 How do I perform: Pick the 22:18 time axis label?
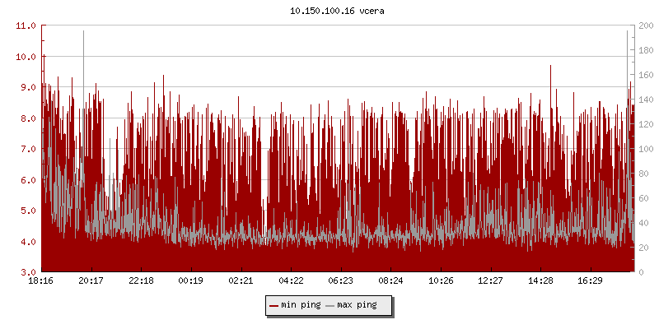(141, 280)
